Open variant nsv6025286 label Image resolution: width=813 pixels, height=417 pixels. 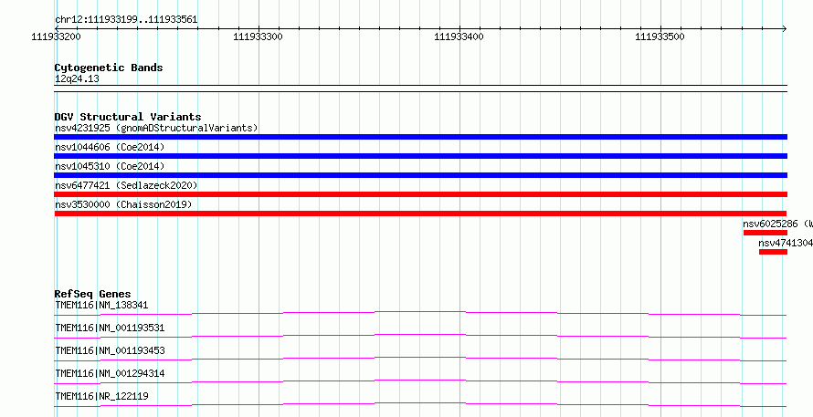[777, 224]
